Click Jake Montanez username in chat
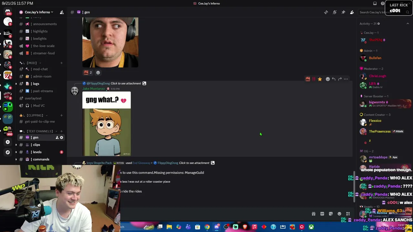This screenshot has height=232, width=413. point(94,89)
